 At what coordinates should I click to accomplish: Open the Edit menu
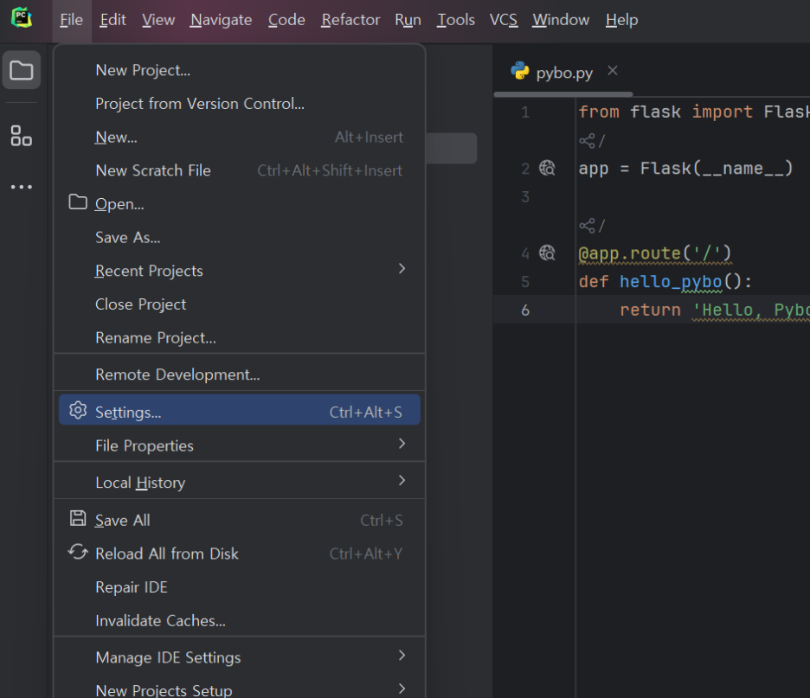tap(112, 20)
